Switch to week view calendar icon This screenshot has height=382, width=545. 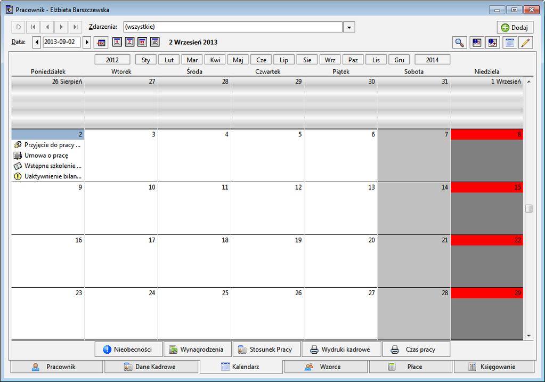tap(129, 42)
